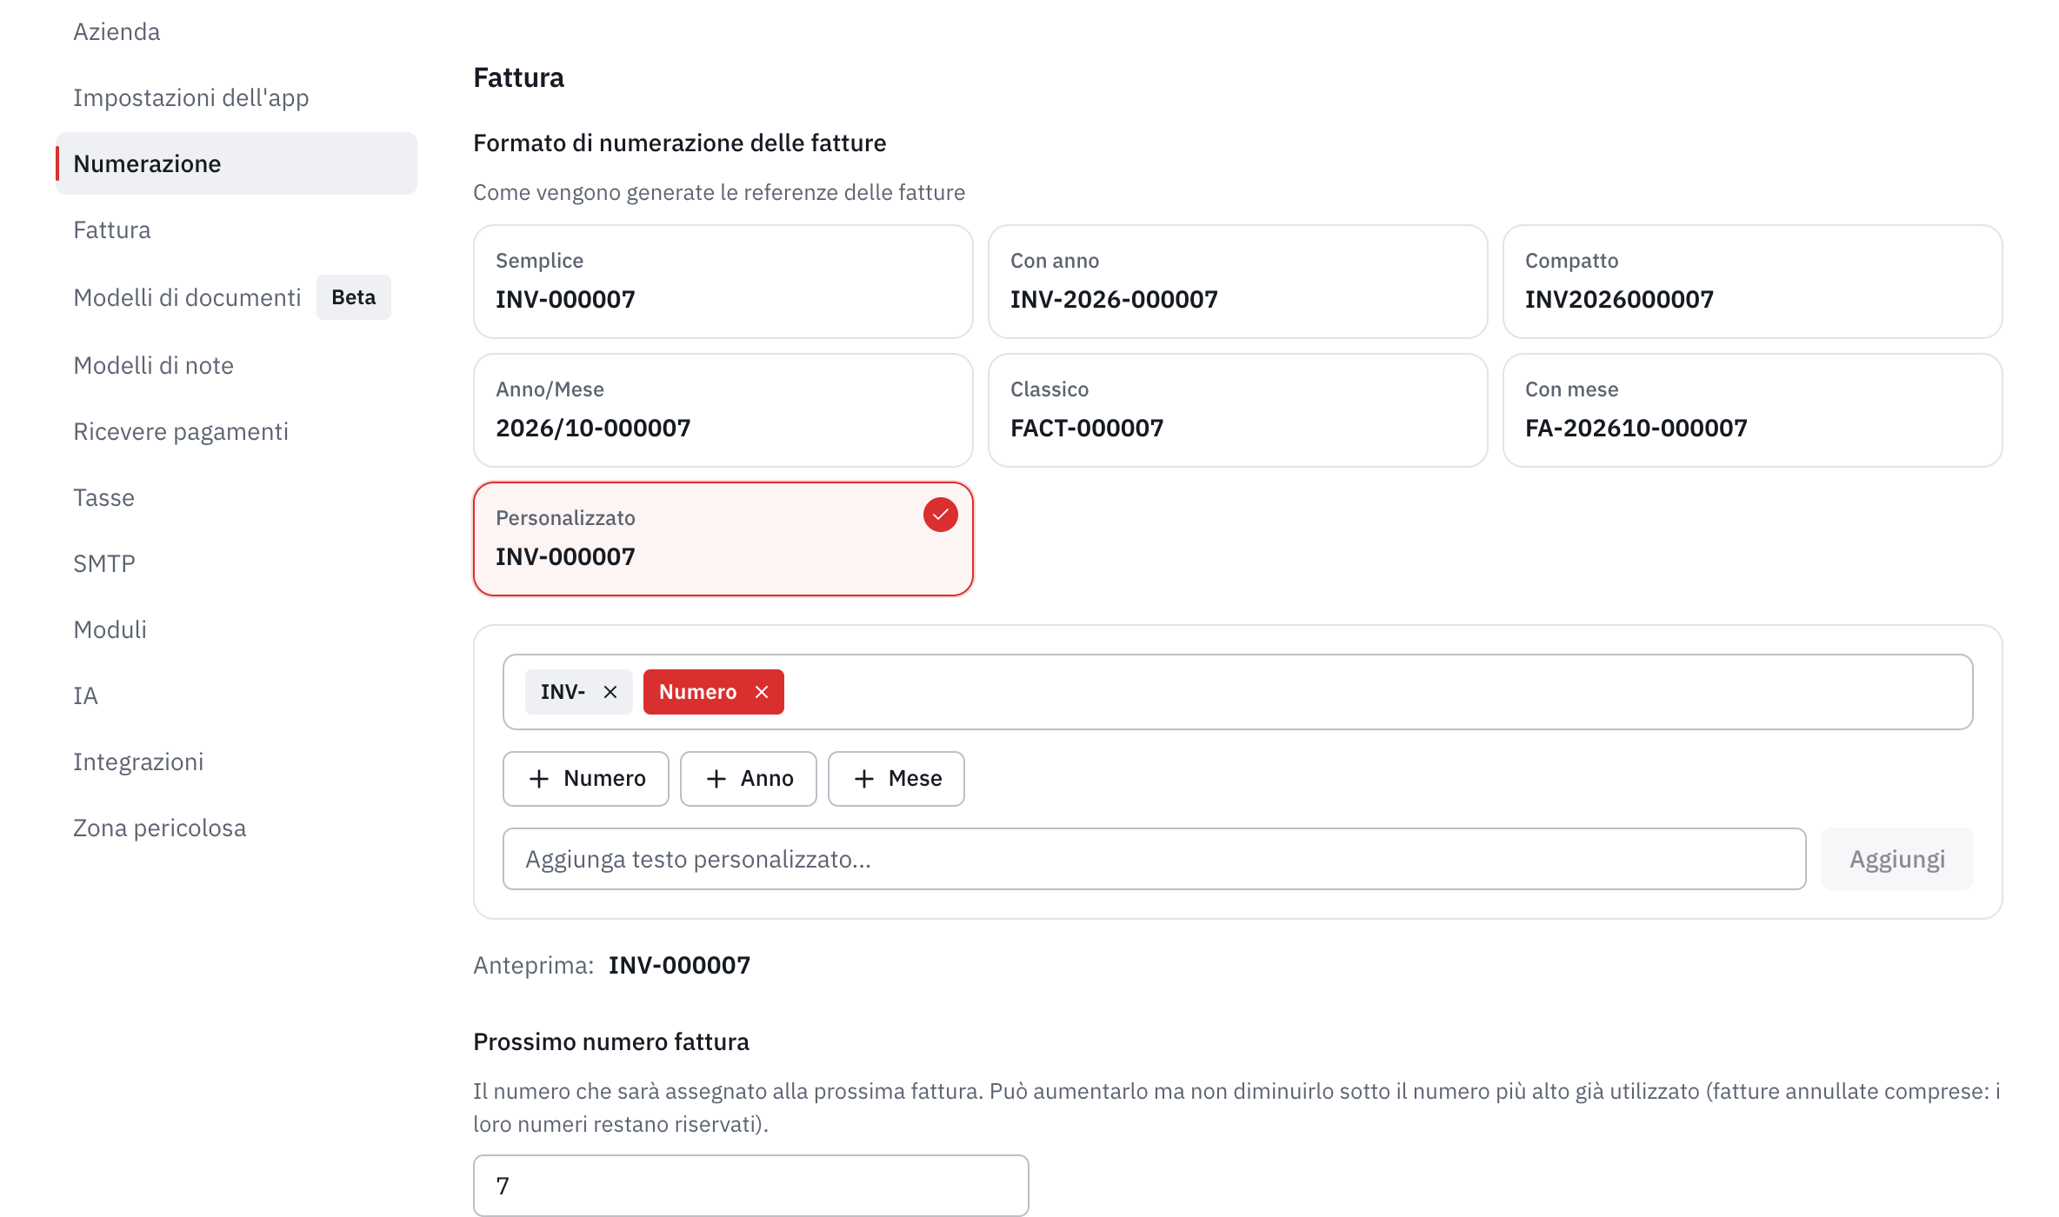2059x1217 pixels.
Task: Pick the Con mese format card
Action: (1752, 410)
